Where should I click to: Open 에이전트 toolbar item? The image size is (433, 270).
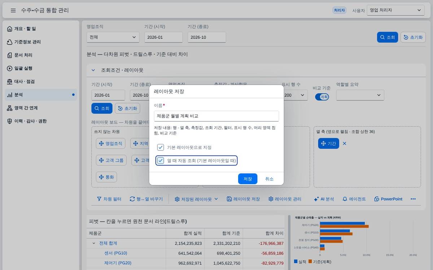click(354, 199)
